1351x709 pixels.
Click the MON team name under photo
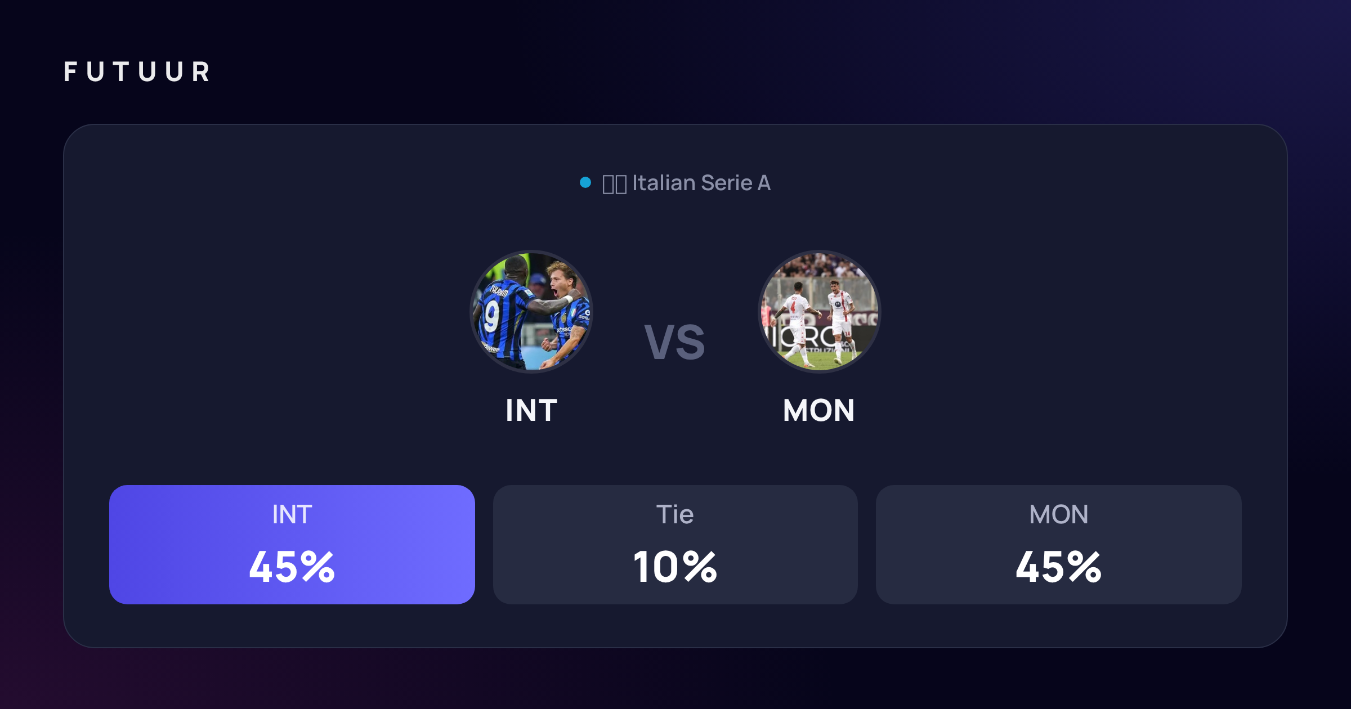coord(819,410)
